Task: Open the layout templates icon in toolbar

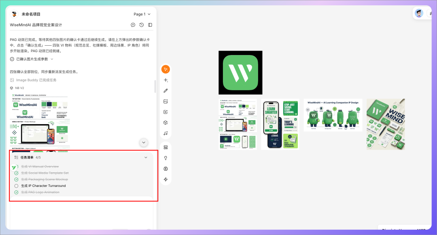Action: (x=165, y=147)
